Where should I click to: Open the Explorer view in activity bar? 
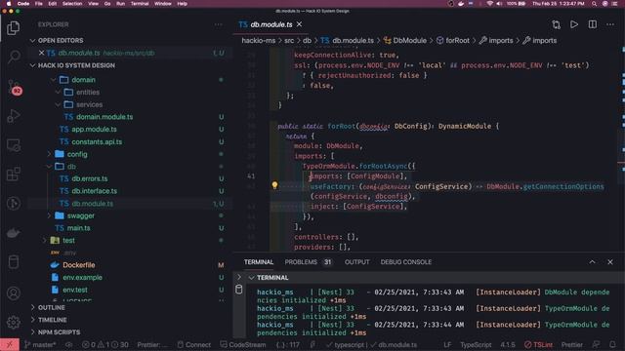13,28
